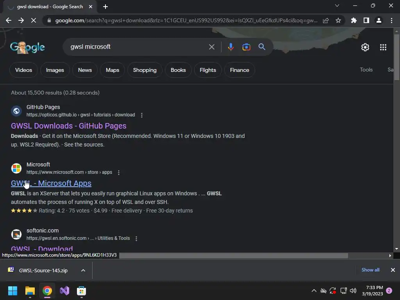Go back with the browser back arrow
The width and height of the screenshot is (400, 300).
pos(9,20)
